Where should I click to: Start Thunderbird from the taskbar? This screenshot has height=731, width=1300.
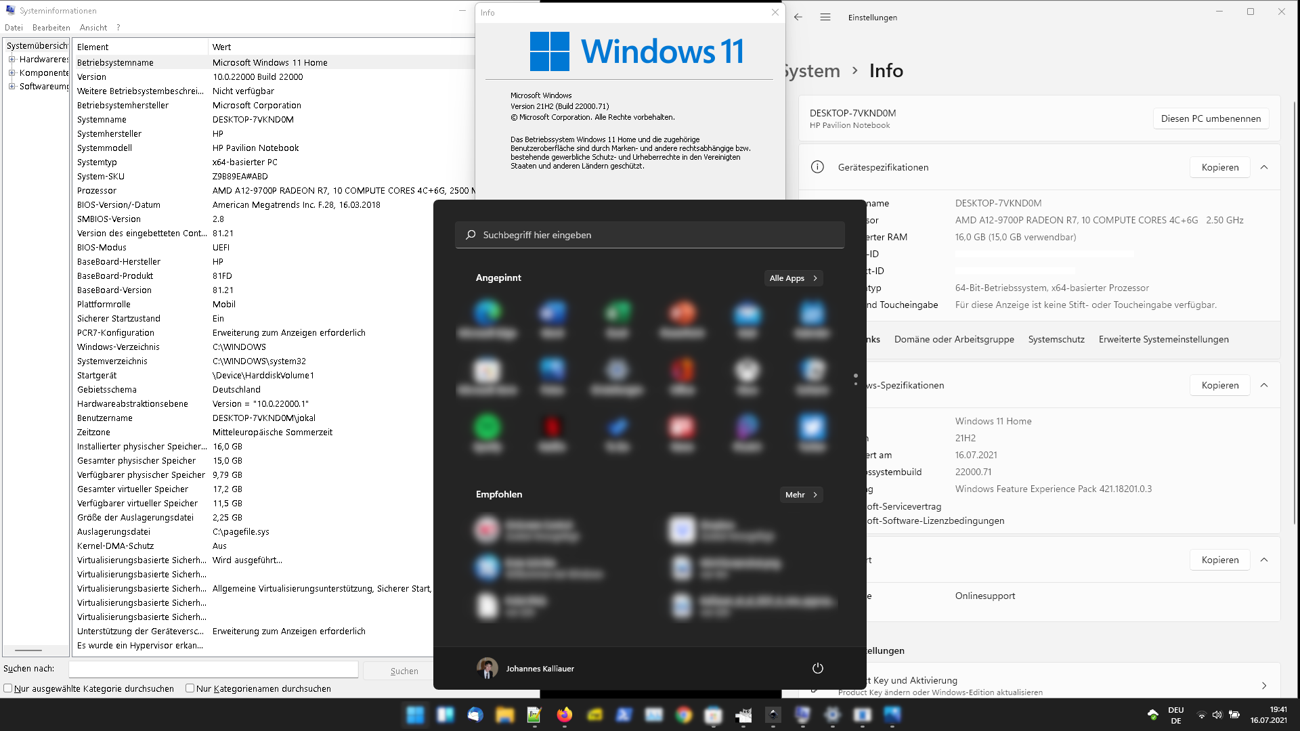pos(475,715)
